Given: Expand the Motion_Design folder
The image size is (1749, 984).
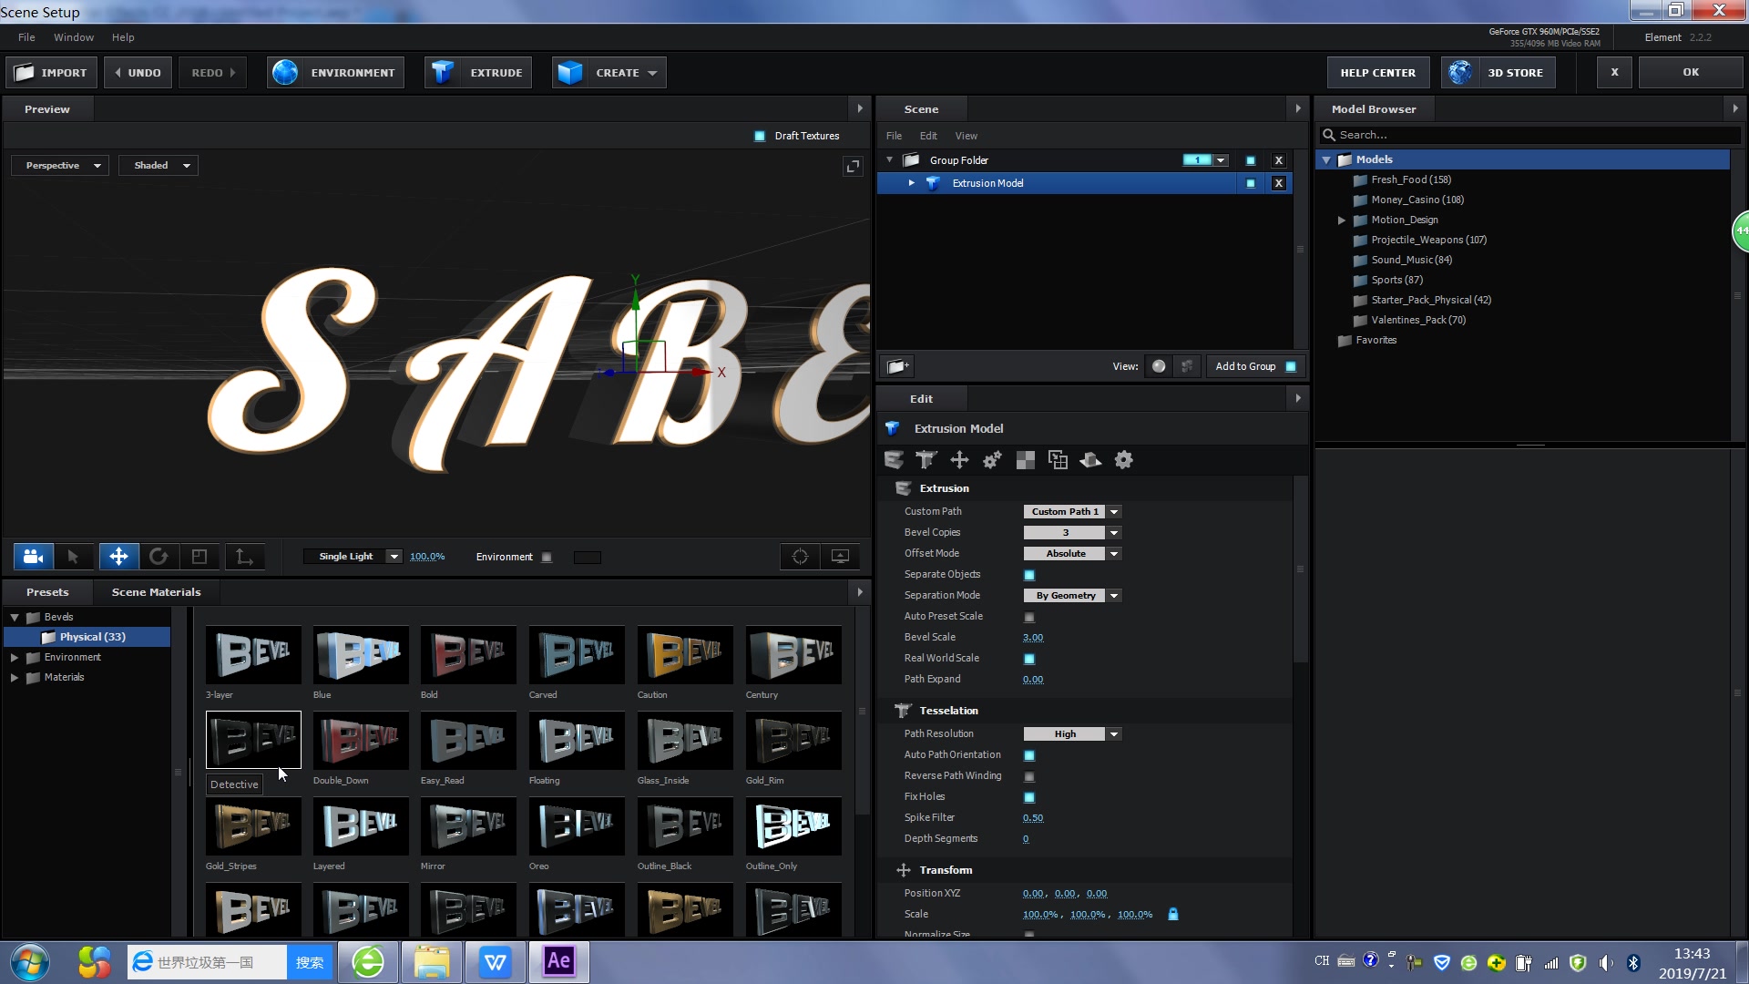Looking at the screenshot, I should click(1341, 220).
